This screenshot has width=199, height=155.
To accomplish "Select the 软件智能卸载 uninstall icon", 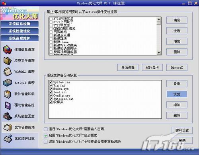I will pyautogui.click(x=8, y=94).
